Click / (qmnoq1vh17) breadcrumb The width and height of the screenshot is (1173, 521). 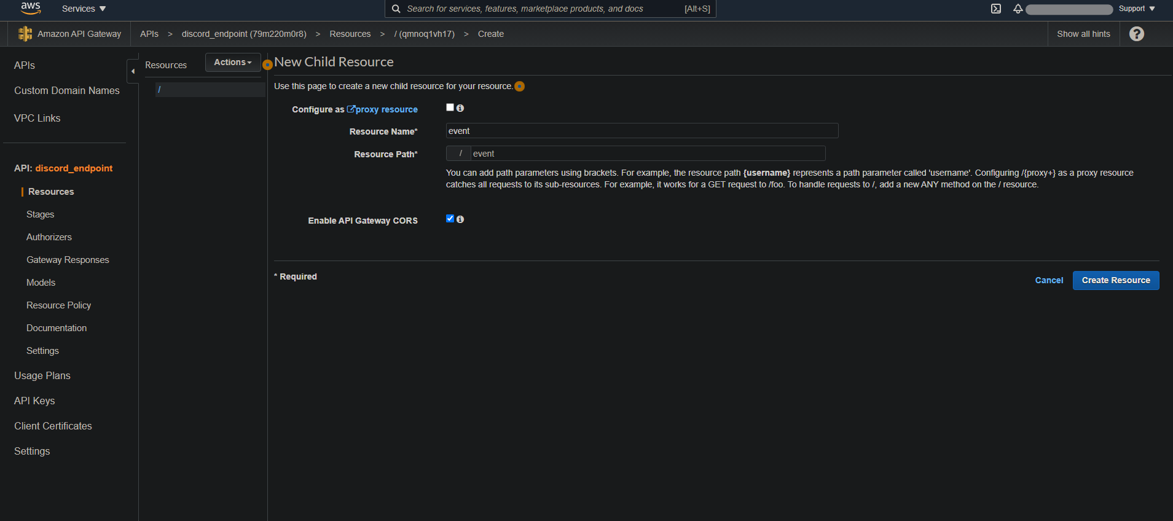coord(425,34)
